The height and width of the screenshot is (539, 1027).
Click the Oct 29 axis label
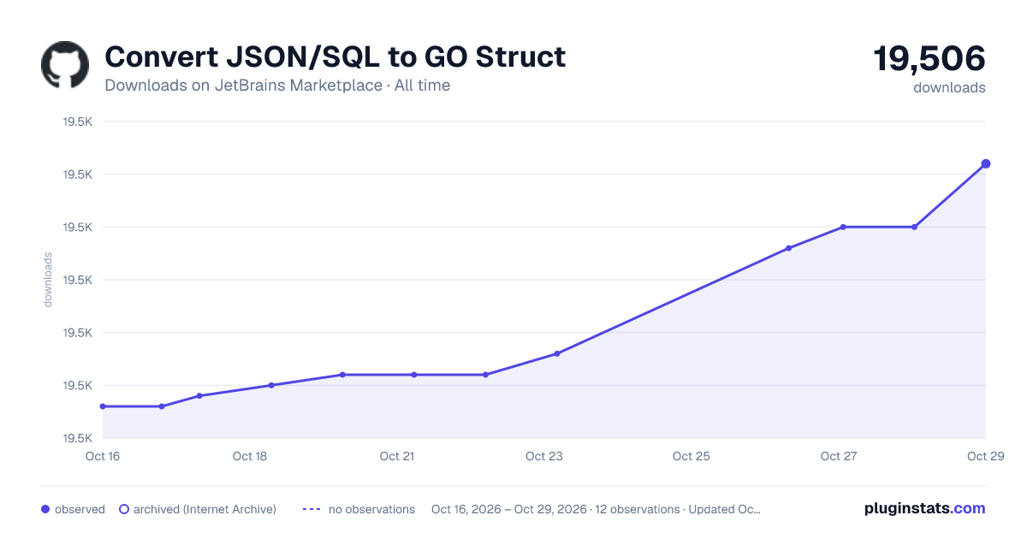point(984,456)
